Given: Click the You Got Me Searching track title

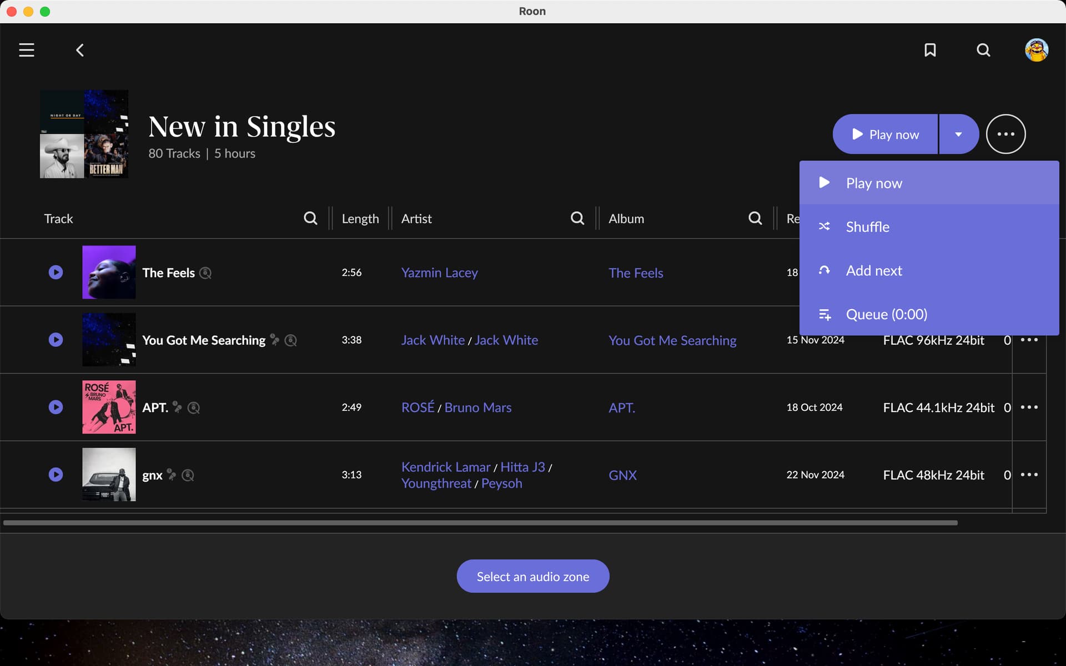Looking at the screenshot, I should click(x=204, y=340).
